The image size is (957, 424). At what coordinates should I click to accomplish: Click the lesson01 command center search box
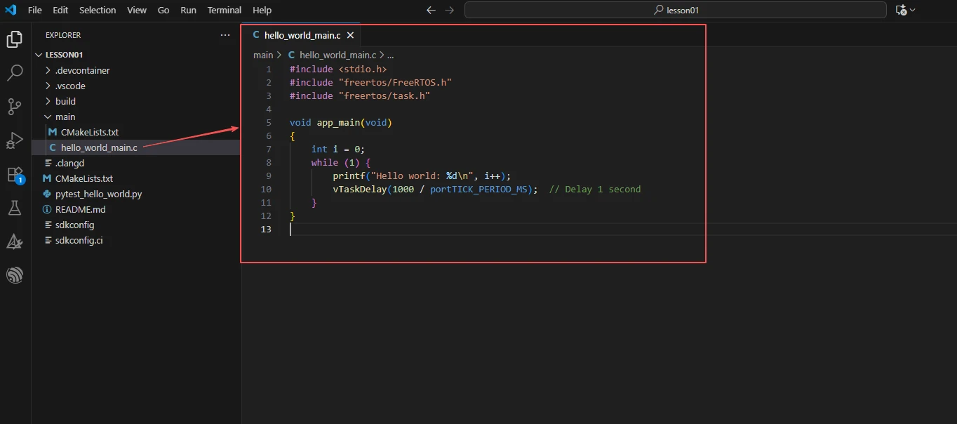[675, 10]
